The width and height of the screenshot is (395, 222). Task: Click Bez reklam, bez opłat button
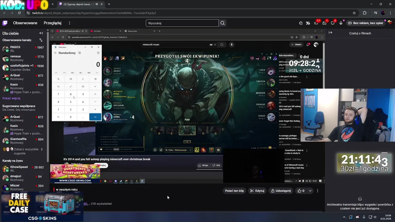coord(365,23)
